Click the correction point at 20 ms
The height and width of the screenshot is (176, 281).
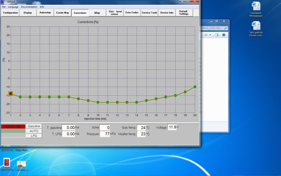[195, 87]
